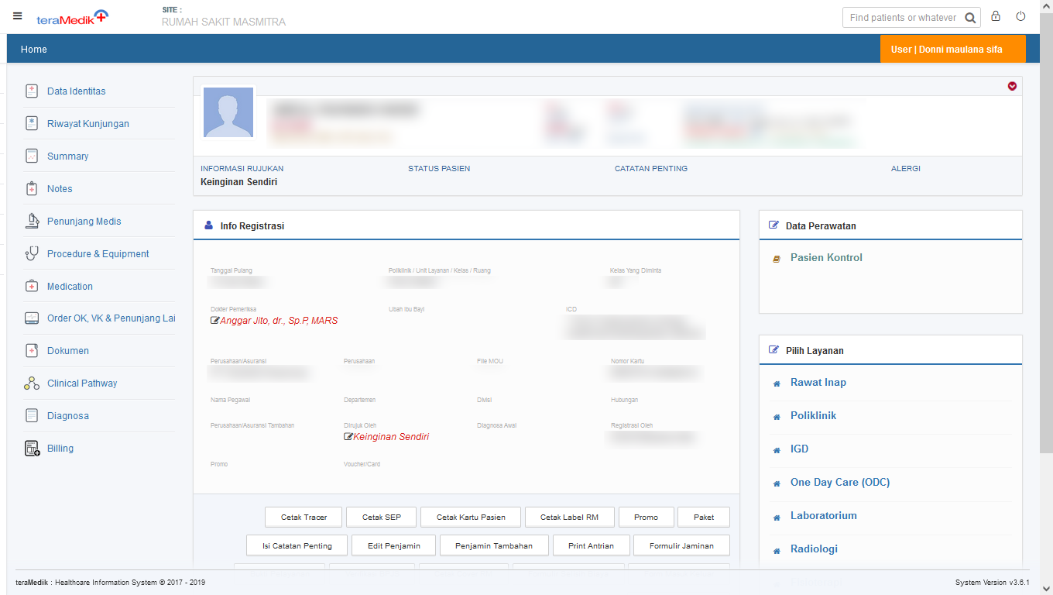Click the Print Antrian button
Image resolution: width=1053 pixels, height=595 pixels.
[591, 545]
